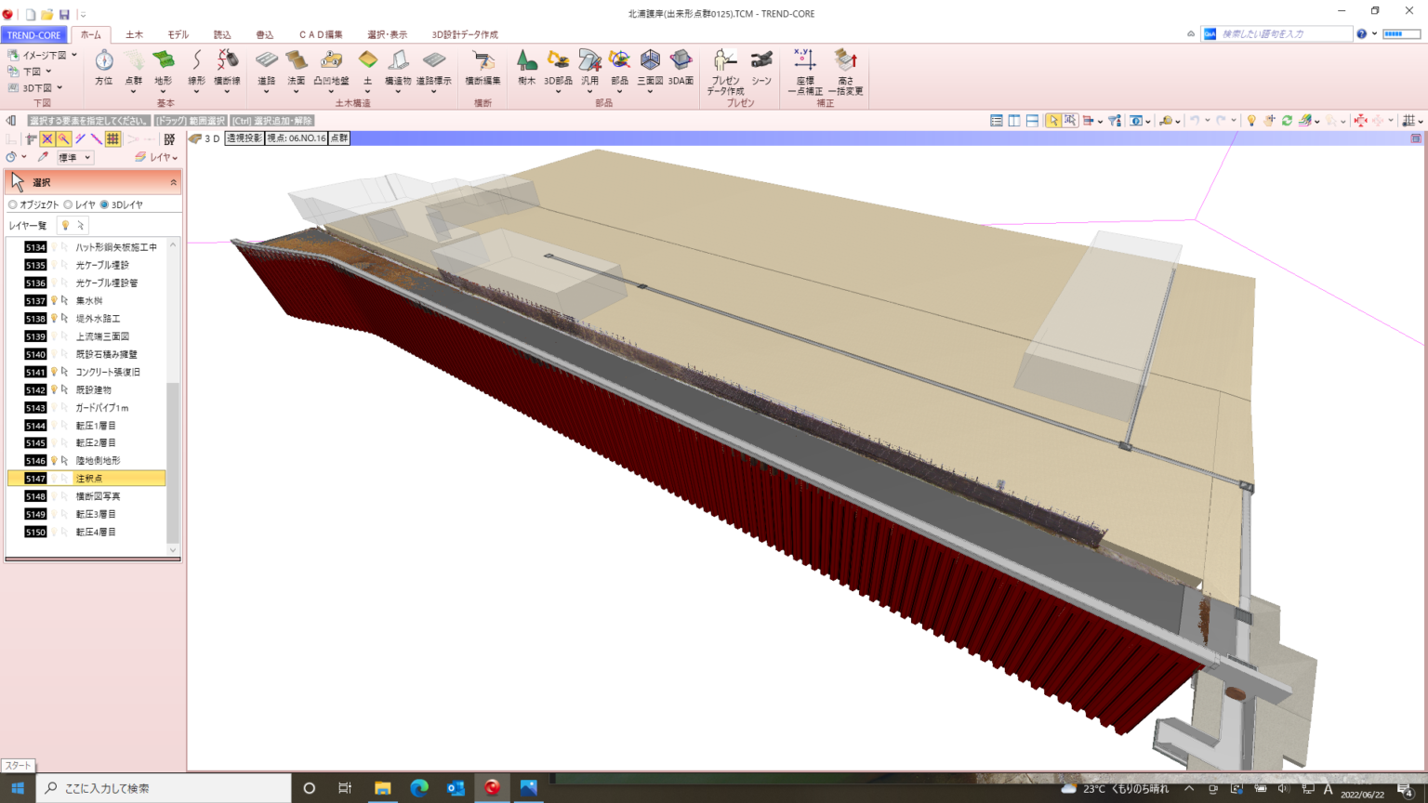Open the CAD編集 ribbon tab
Image resolution: width=1428 pixels, height=803 pixels.
(320, 34)
